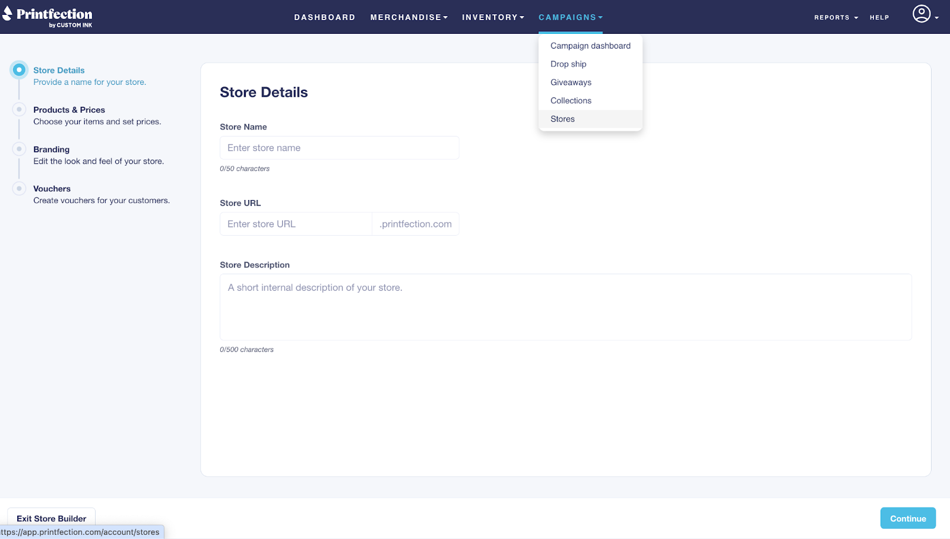950x539 pixels.
Task: Open Giveaways from the dropdown
Action: 571,83
